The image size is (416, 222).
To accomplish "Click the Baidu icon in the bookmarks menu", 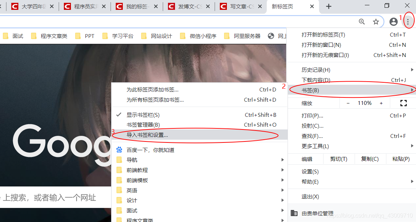I will 119,150.
